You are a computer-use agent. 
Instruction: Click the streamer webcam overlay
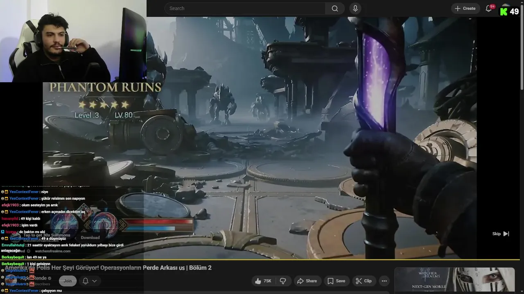[73, 41]
